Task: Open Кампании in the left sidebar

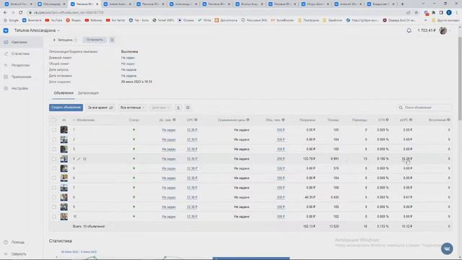Action: click(19, 42)
